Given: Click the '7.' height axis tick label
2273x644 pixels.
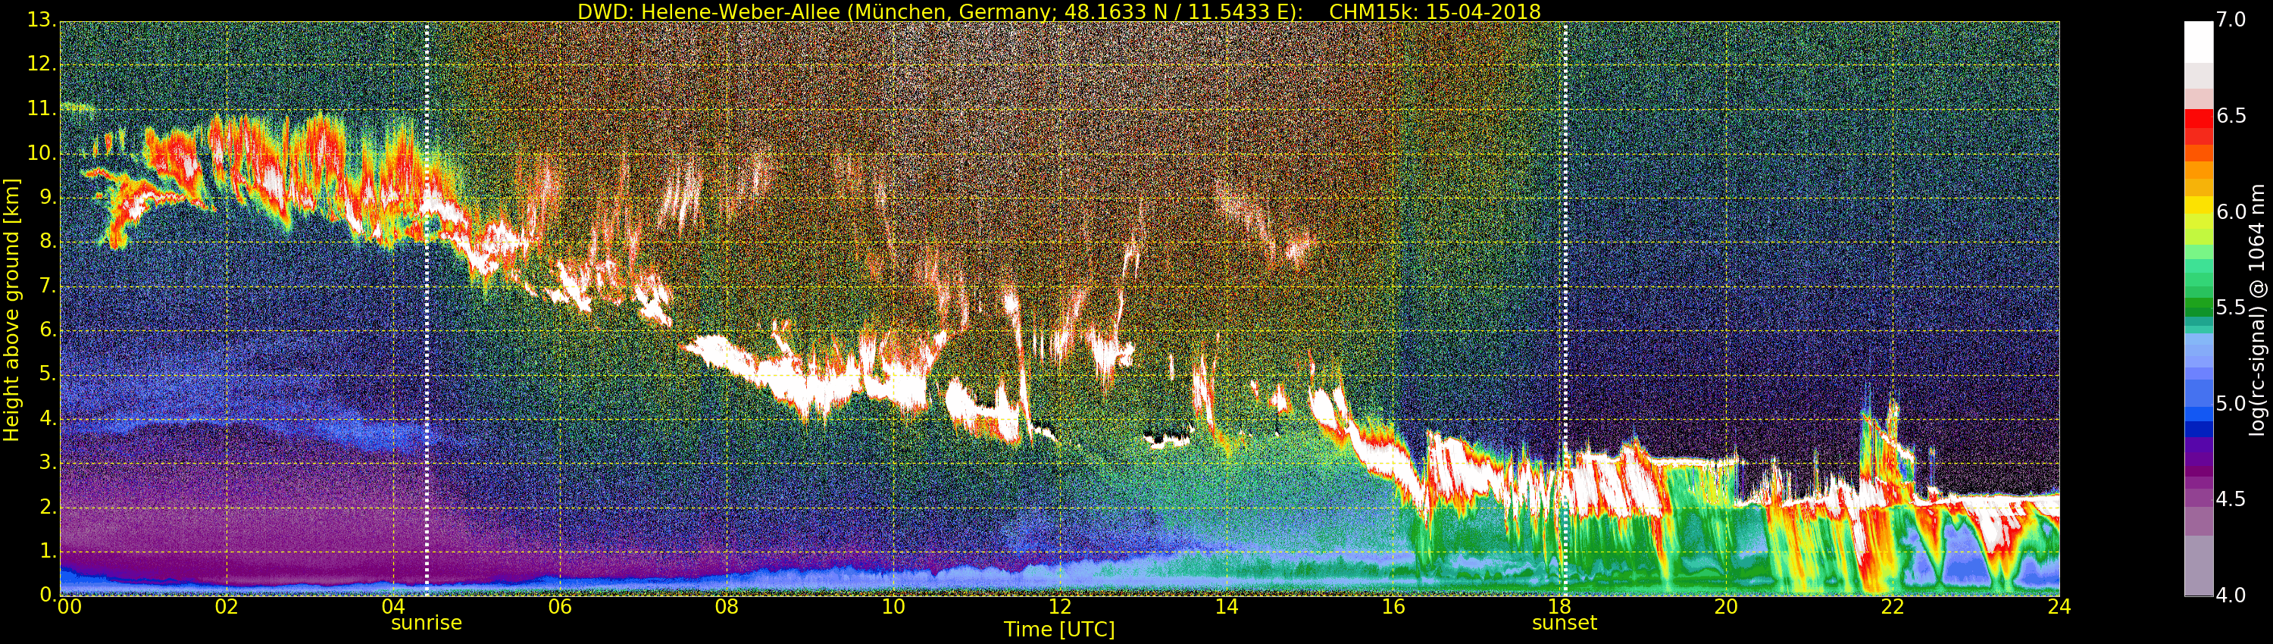Looking at the screenshot, I should [x=47, y=286].
